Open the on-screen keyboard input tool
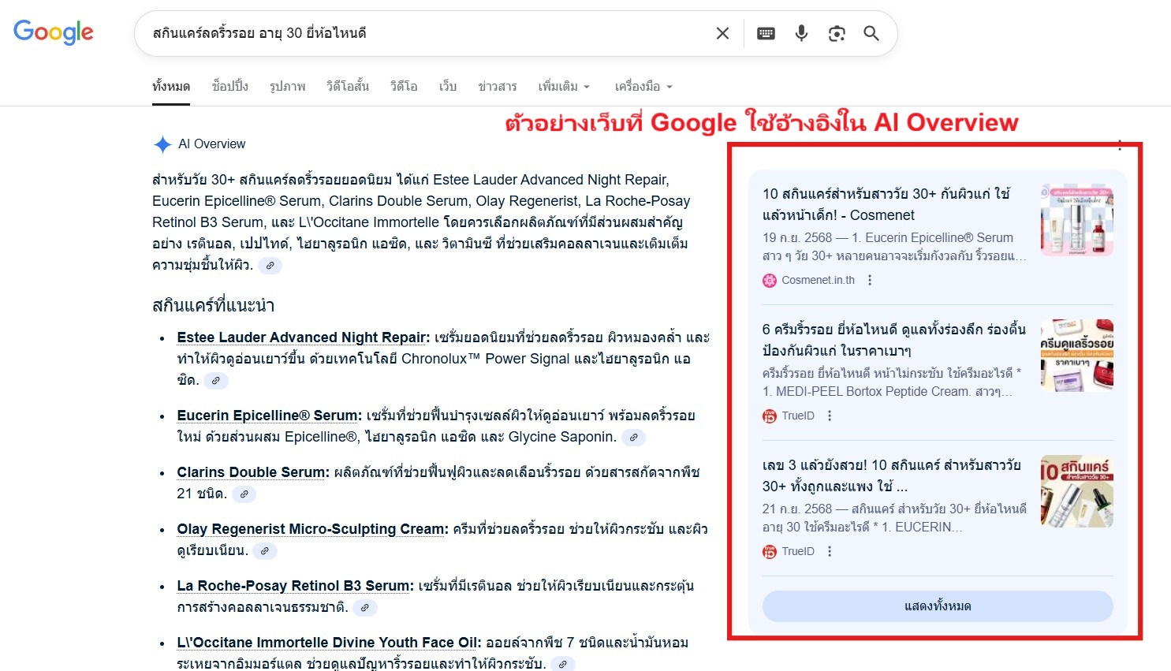The height and width of the screenshot is (671, 1171). [x=766, y=33]
